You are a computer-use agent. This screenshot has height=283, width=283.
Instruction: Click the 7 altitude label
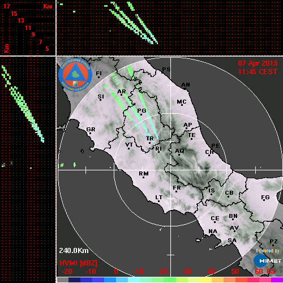pos(40,42)
